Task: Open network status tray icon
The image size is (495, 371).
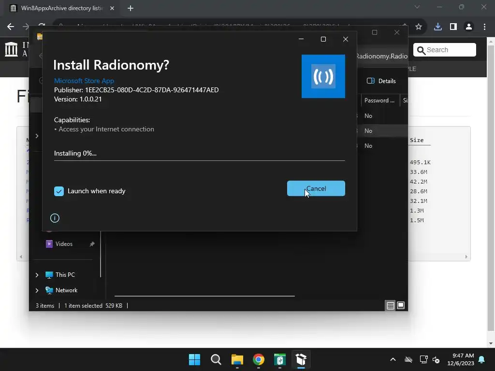Action: (x=423, y=359)
